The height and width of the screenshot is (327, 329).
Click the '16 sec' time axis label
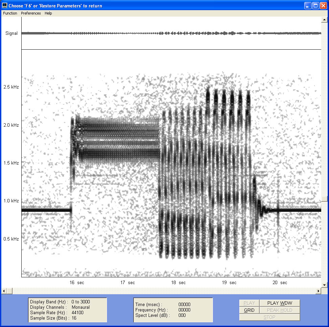(x=77, y=283)
